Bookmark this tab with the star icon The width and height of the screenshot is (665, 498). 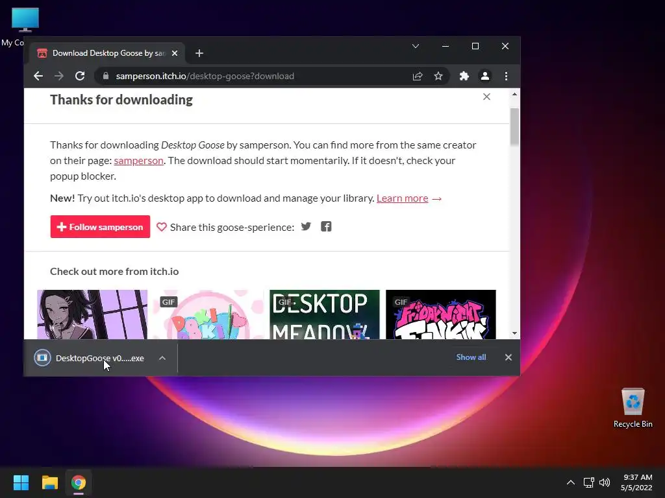click(438, 77)
